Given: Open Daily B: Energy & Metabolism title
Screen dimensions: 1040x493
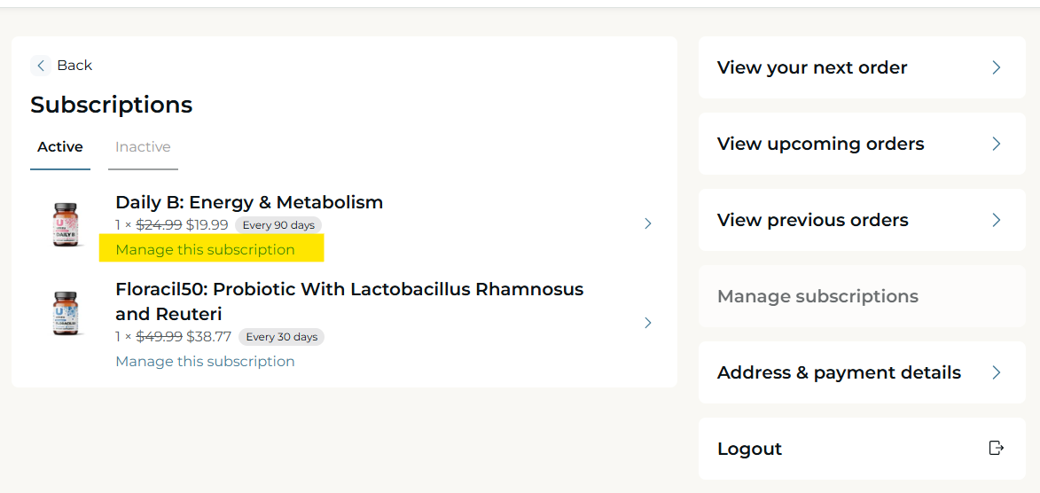Looking at the screenshot, I should [249, 202].
